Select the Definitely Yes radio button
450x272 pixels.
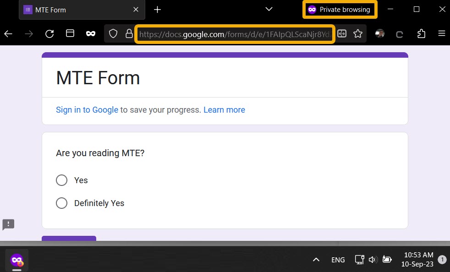click(62, 203)
